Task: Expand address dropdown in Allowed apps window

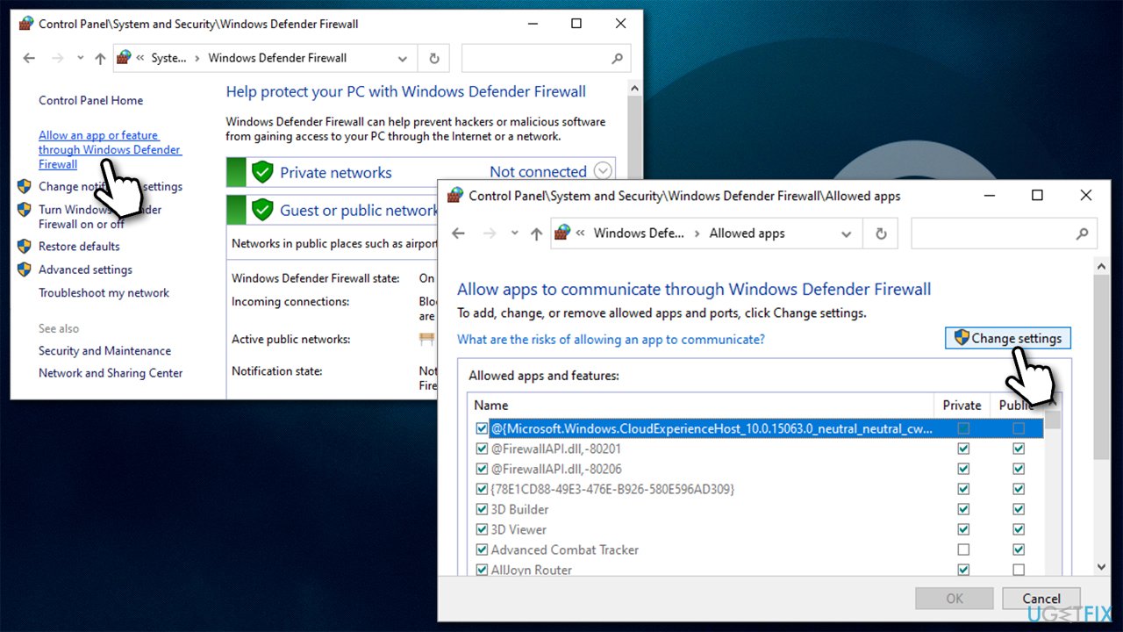Action: click(847, 234)
